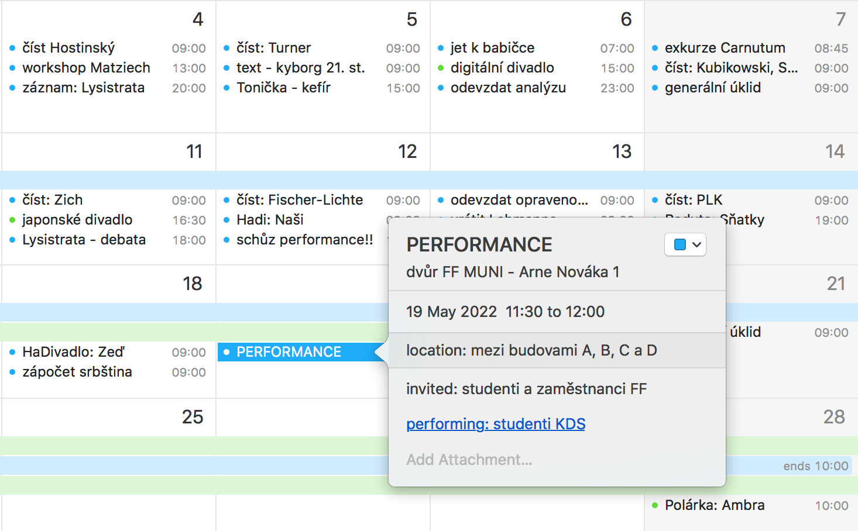Click the 'japonské divadlo' event
The width and height of the screenshot is (858, 531).
pyautogui.click(x=77, y=220)
